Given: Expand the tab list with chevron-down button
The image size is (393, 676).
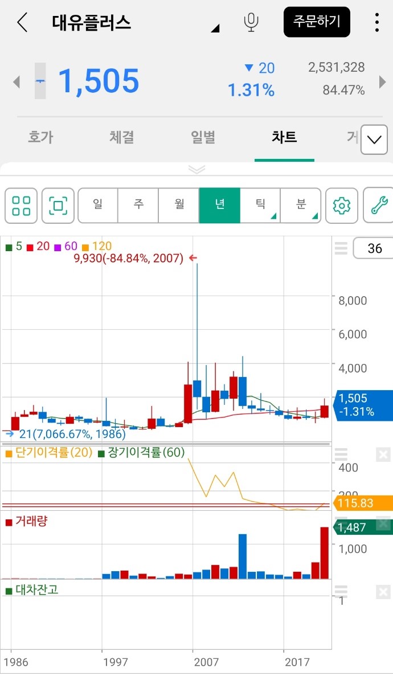Looking at the screenshot, I should click(374, 140).
